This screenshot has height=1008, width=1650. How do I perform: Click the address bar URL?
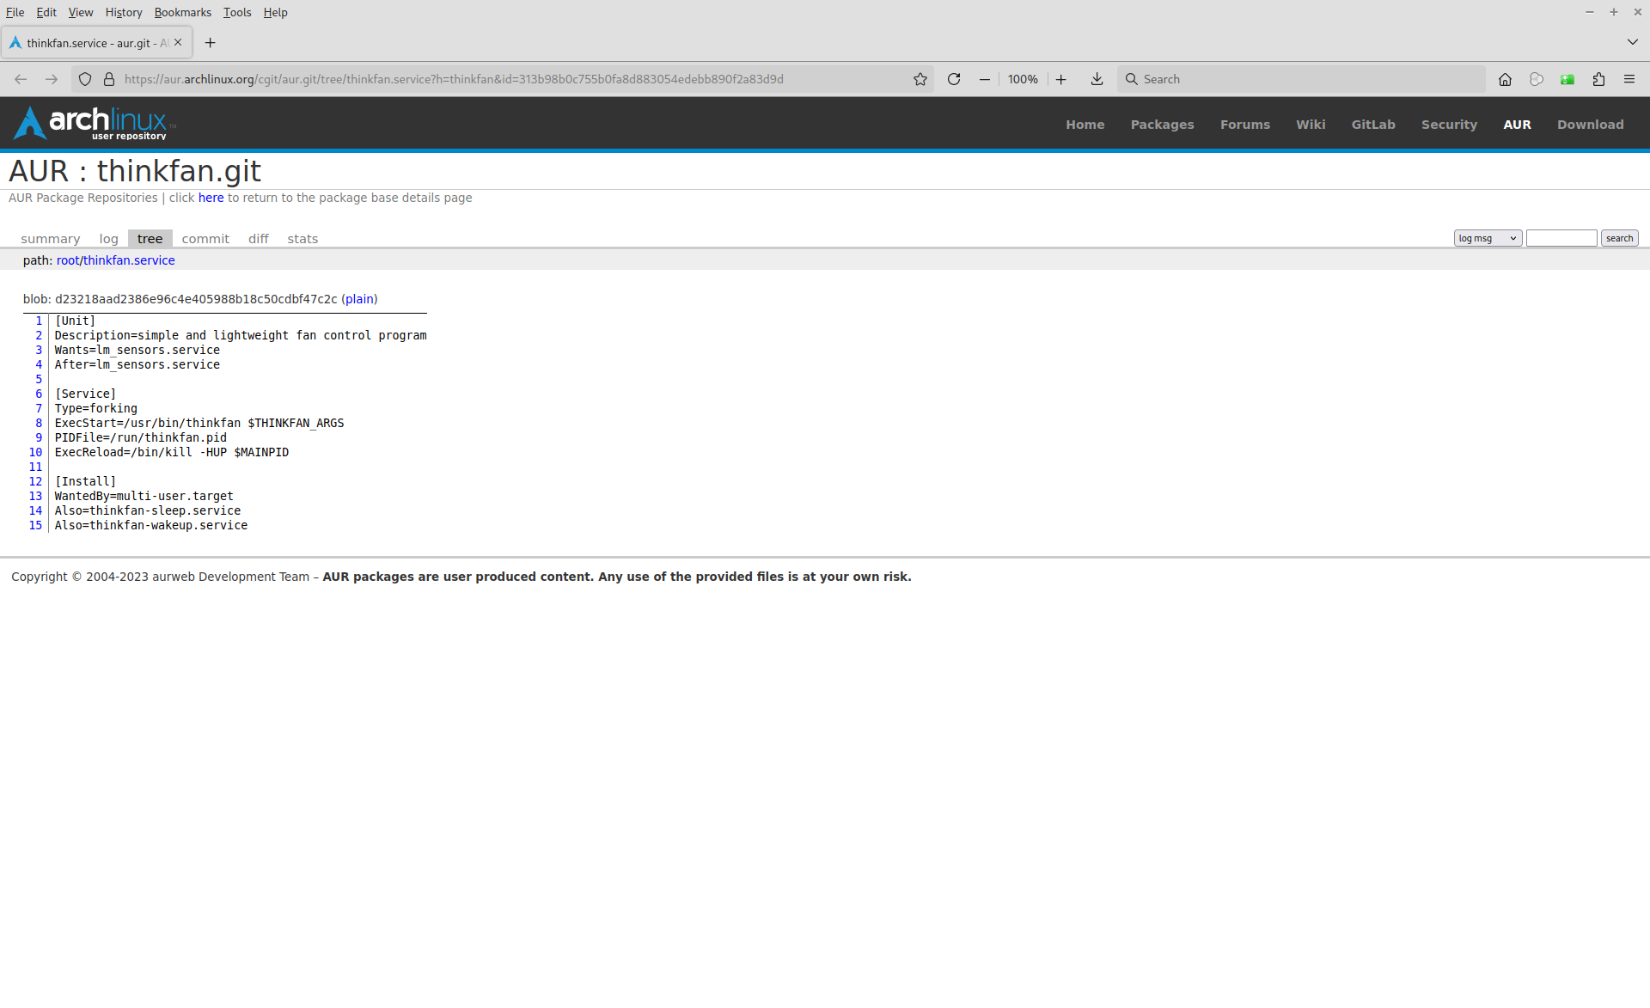pyautogui.click(x=454, y=79)
